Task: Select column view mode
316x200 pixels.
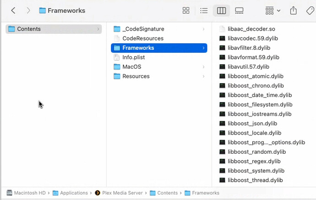Action: coord(221,11)
